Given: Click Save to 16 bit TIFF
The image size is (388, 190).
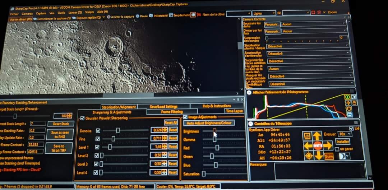Looking at the screenshot, I should click(x=59, y=148).
